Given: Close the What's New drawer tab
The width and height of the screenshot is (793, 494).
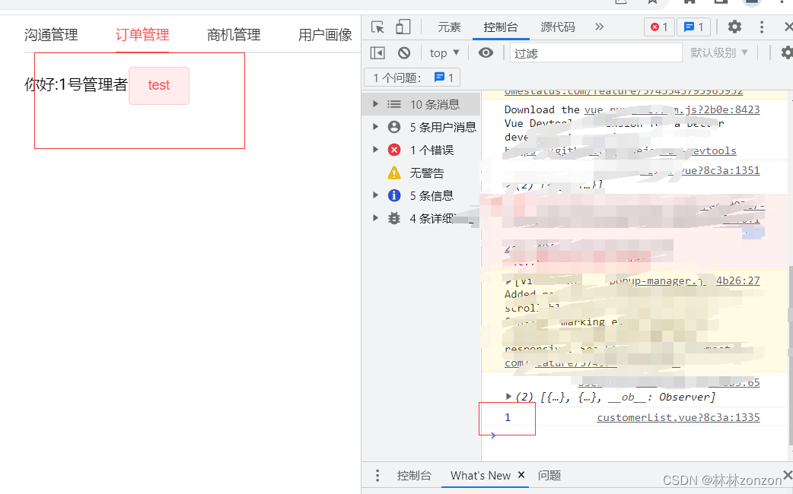Looking at the screenshot, I should (x=521, y=475).
